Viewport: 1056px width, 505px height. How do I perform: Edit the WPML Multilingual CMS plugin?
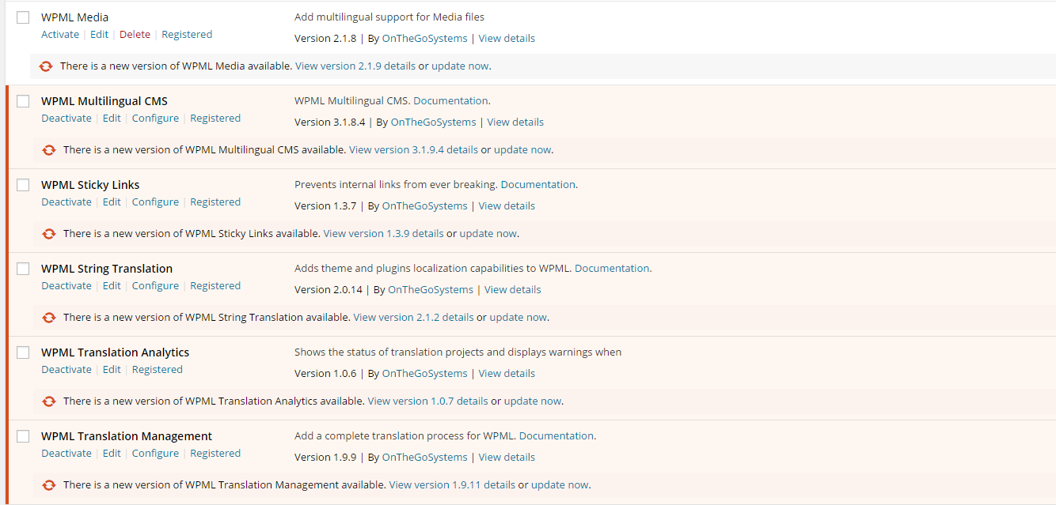tap(112, 119)
